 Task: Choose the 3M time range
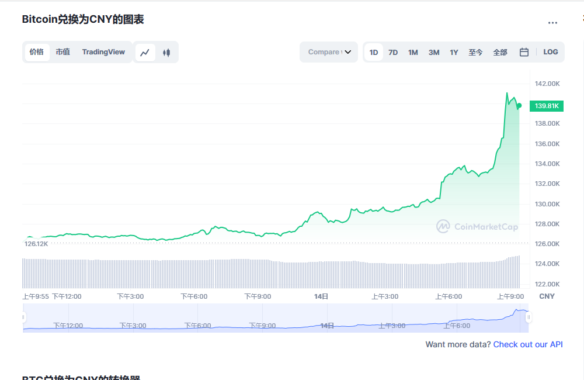point(433,52)
